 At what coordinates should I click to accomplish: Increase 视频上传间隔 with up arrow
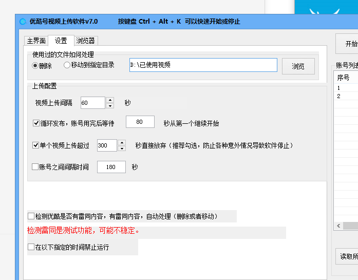110,100
